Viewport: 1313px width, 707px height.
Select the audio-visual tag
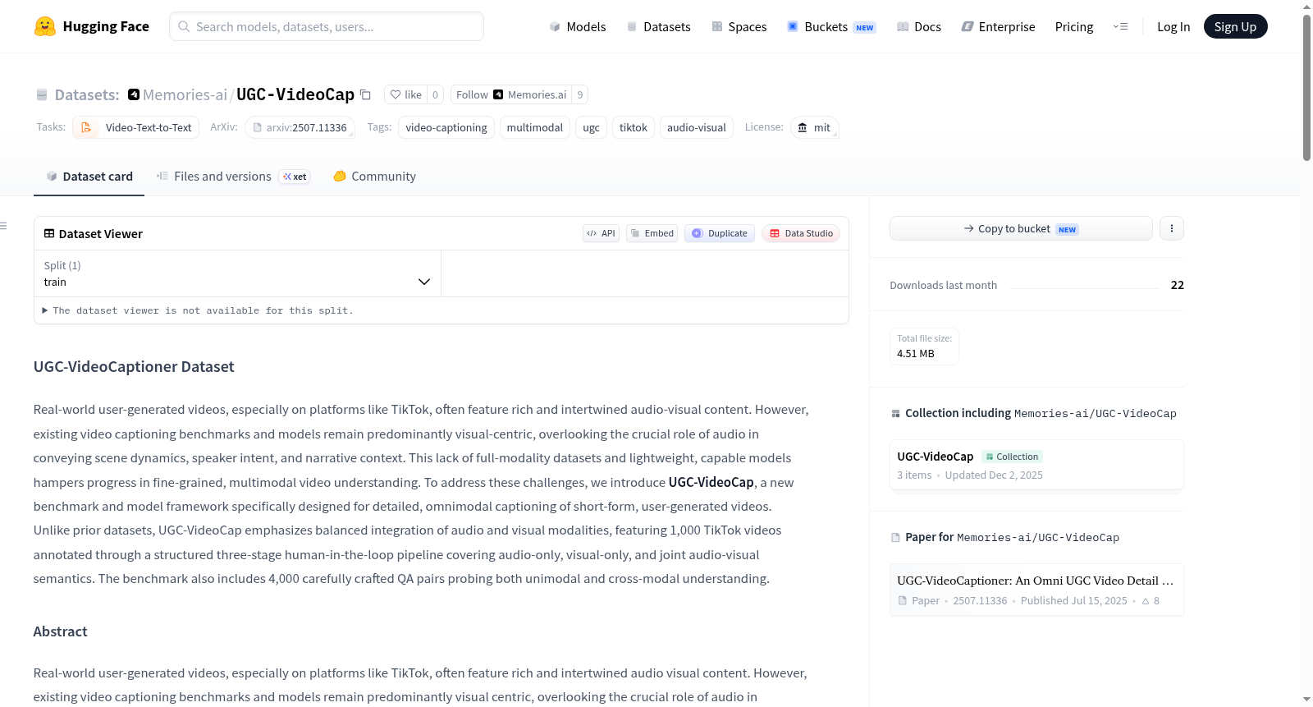pos(697,127)
